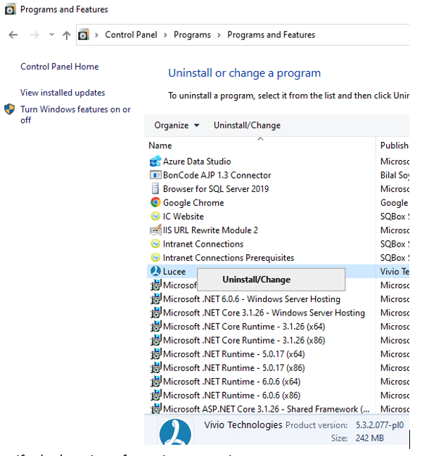This screenshot has width=429, height=456.
Task: Select Microsoft .NET Core Runtime - 3.1.26 (x86)
Action: coord(244,340)
